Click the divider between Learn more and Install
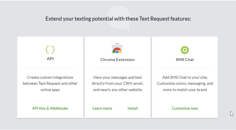This screenshot has height=130, width=236. point(119,108)
